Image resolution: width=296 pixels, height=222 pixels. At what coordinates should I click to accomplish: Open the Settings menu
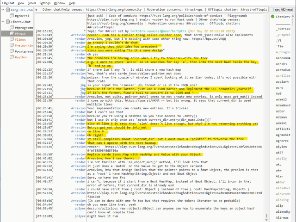point(45,3)
